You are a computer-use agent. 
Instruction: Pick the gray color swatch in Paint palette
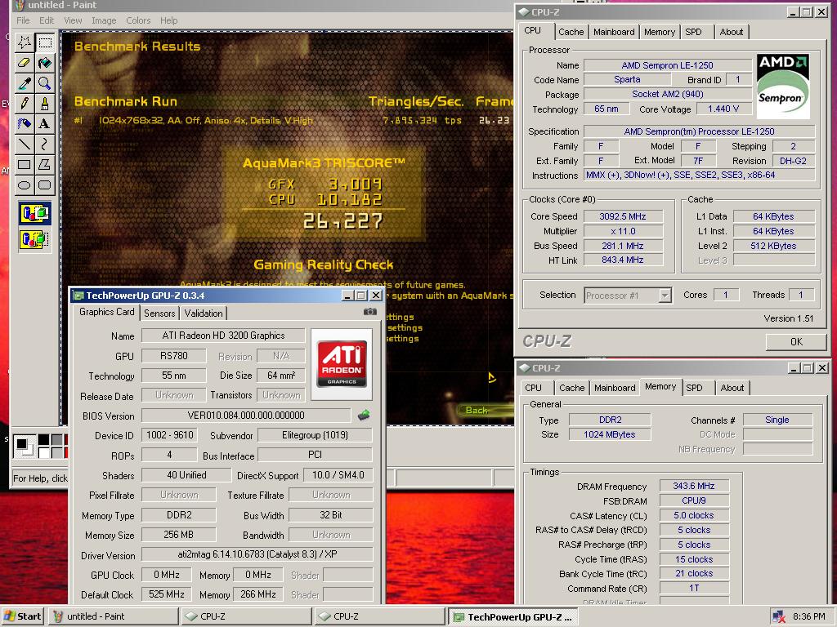(x=56, y=440)
